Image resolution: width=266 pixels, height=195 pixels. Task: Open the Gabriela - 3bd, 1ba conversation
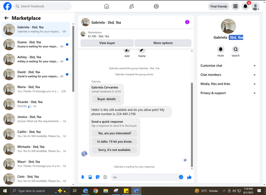click(36, 29)
